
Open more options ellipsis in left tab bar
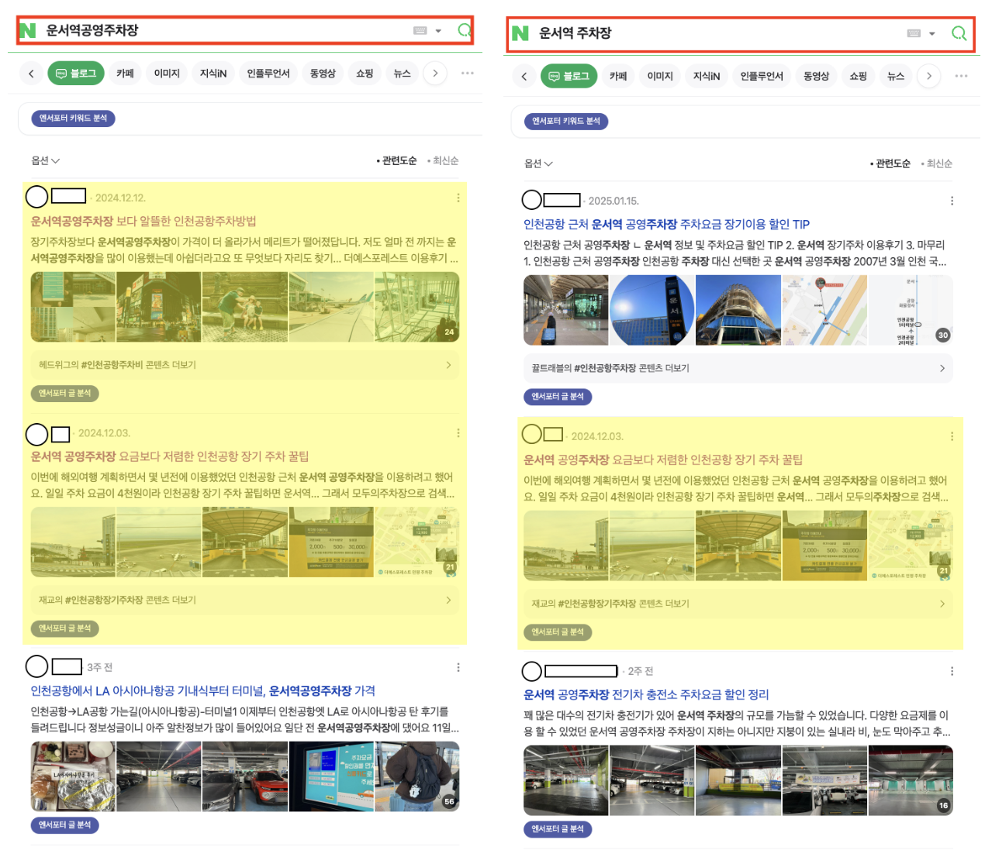(x=467, y=73)
